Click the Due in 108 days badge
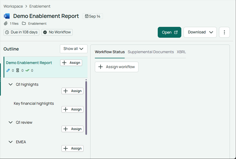 pos(21,32)
